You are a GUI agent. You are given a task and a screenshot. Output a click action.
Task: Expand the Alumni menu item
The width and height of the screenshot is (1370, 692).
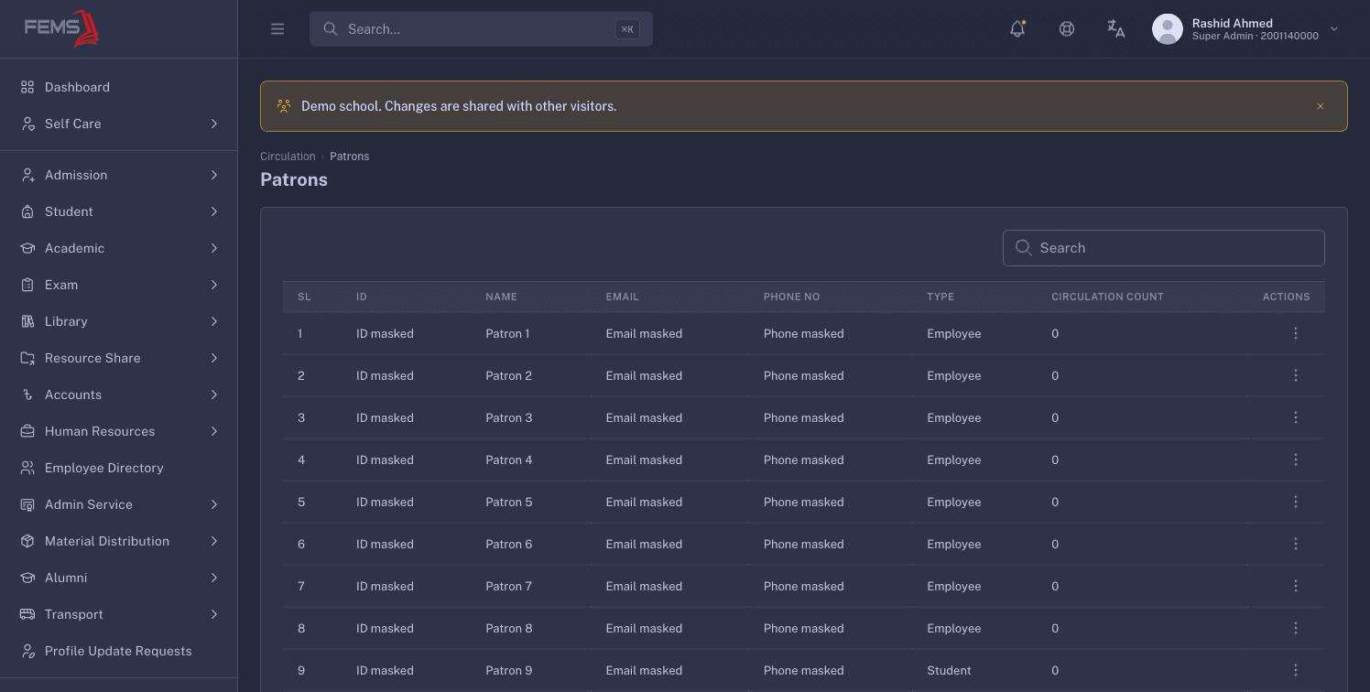pyautogui.click(x=119, y=578)
